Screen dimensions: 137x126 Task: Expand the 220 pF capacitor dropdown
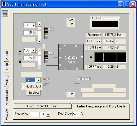click(x=39, y=80)
